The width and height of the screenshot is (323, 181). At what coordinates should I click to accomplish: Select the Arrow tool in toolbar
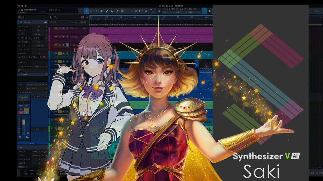(x=86, y=11)
